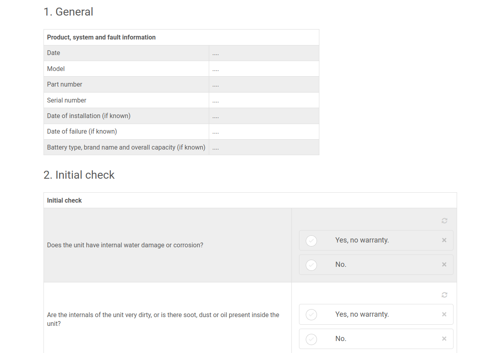Click the Battery type and capacity value cell
This screenshot has height=353, width=499.
(263, 147)
